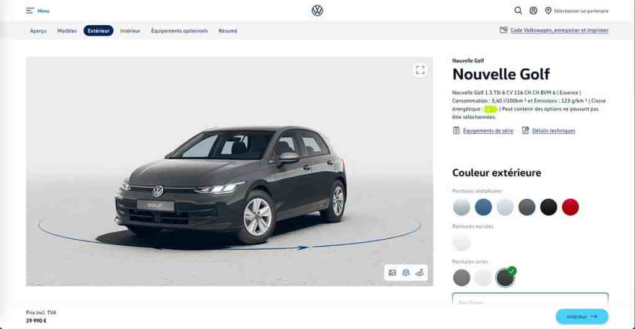Viewport: 635px width, 329px height.
Task: Go to the Résumé tab
Action: coord(228,31)
